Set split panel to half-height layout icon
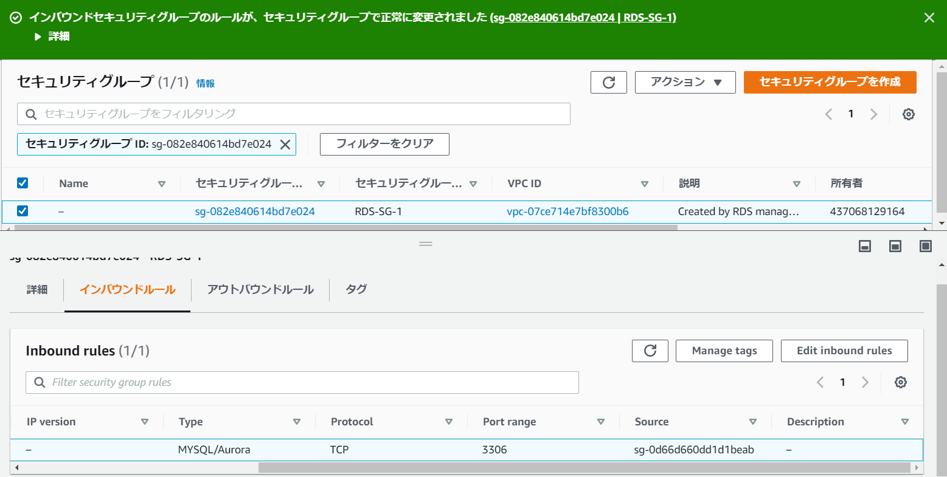This screenshot has height=477, width=947. pyautogui.click(x=895, y=246)
